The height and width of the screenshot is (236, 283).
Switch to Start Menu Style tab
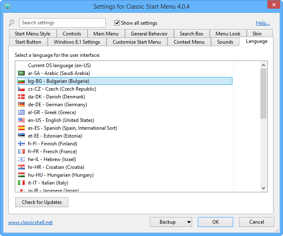[x=32, y=34]
